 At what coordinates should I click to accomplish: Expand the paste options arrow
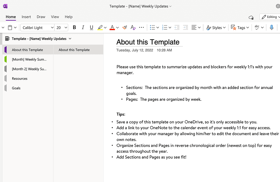pos(15,28)
